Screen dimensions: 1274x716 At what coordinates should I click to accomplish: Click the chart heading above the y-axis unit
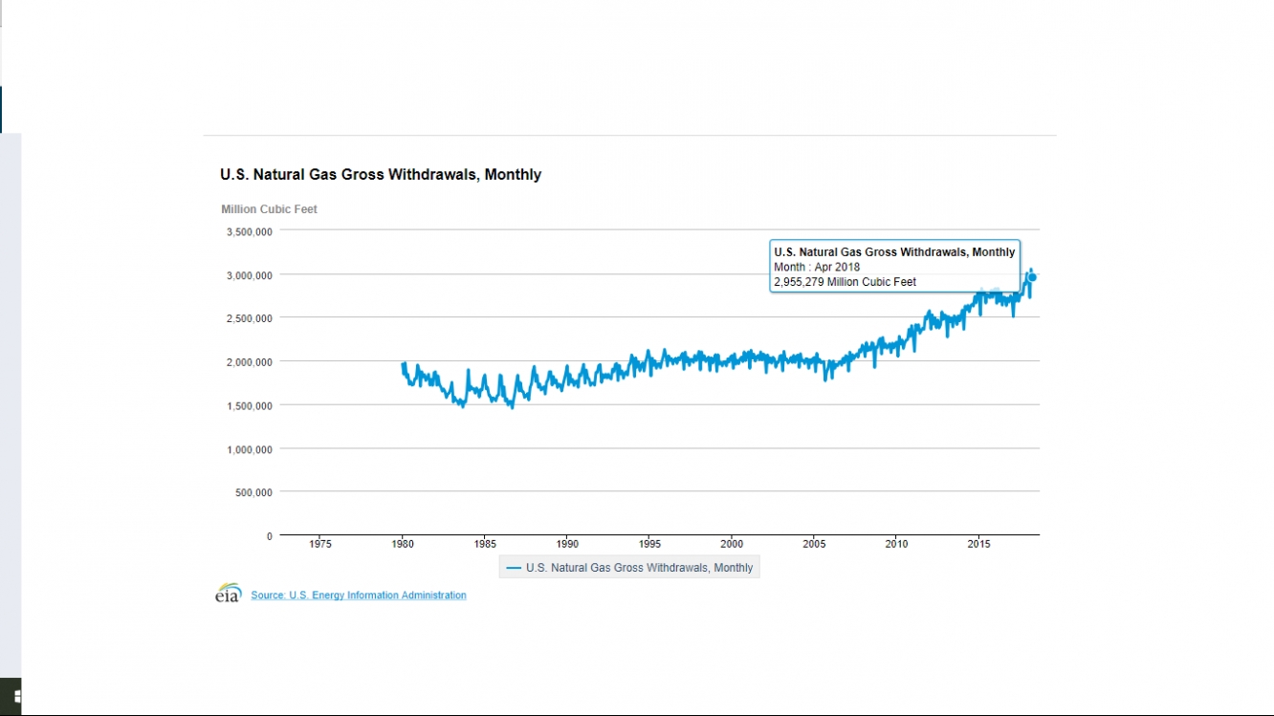381,174
